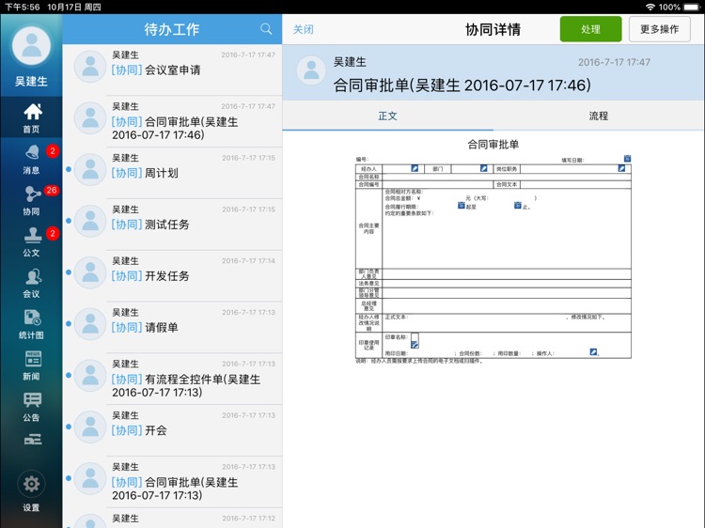
Task: Tap user avatar of 吴建生 in sidebar
Action: [x=31, y=46]
